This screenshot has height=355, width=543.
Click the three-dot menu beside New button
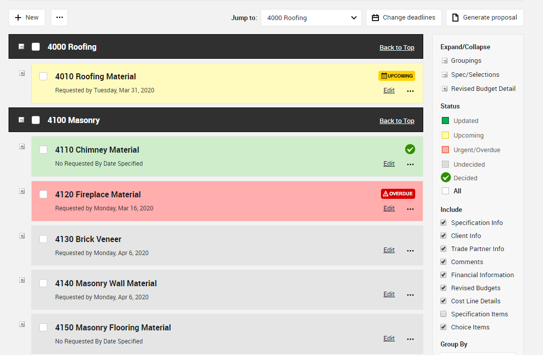tap(59, 18)
